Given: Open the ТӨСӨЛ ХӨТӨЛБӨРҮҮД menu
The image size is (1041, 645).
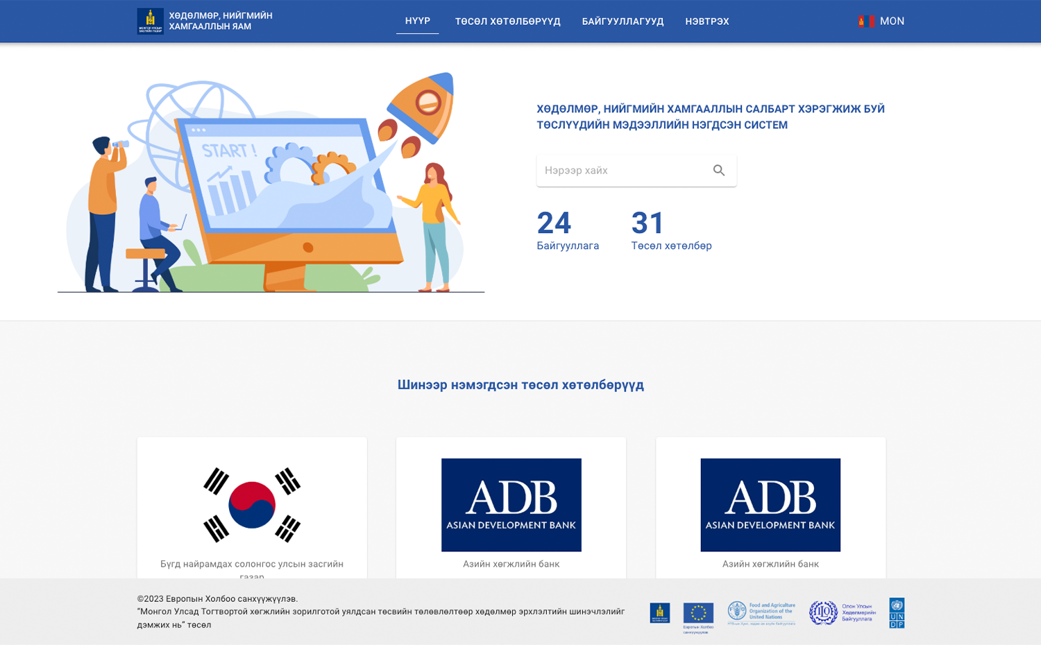Looking at the screenshot, I should click(x=508, y=21).
